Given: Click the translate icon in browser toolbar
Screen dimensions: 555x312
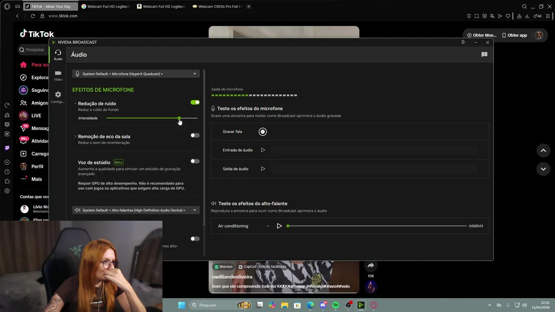Looking at the screenshot, I should pyautogui.click(x=492, y=16).
